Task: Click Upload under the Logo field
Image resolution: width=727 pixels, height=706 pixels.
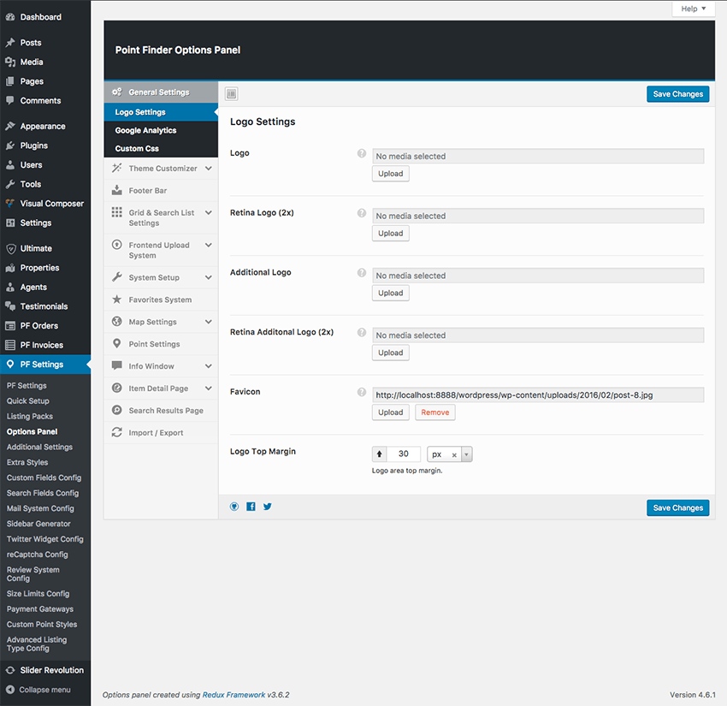Action: pos(390,174)
